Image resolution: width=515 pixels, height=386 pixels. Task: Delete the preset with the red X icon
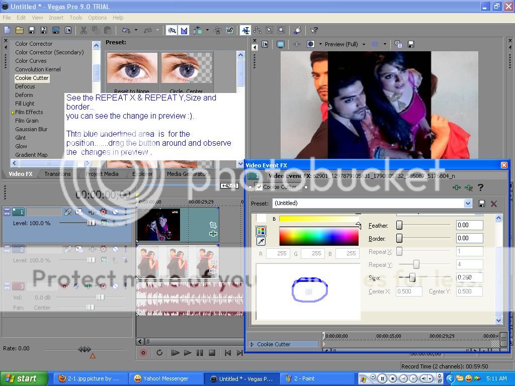point(494,204)
